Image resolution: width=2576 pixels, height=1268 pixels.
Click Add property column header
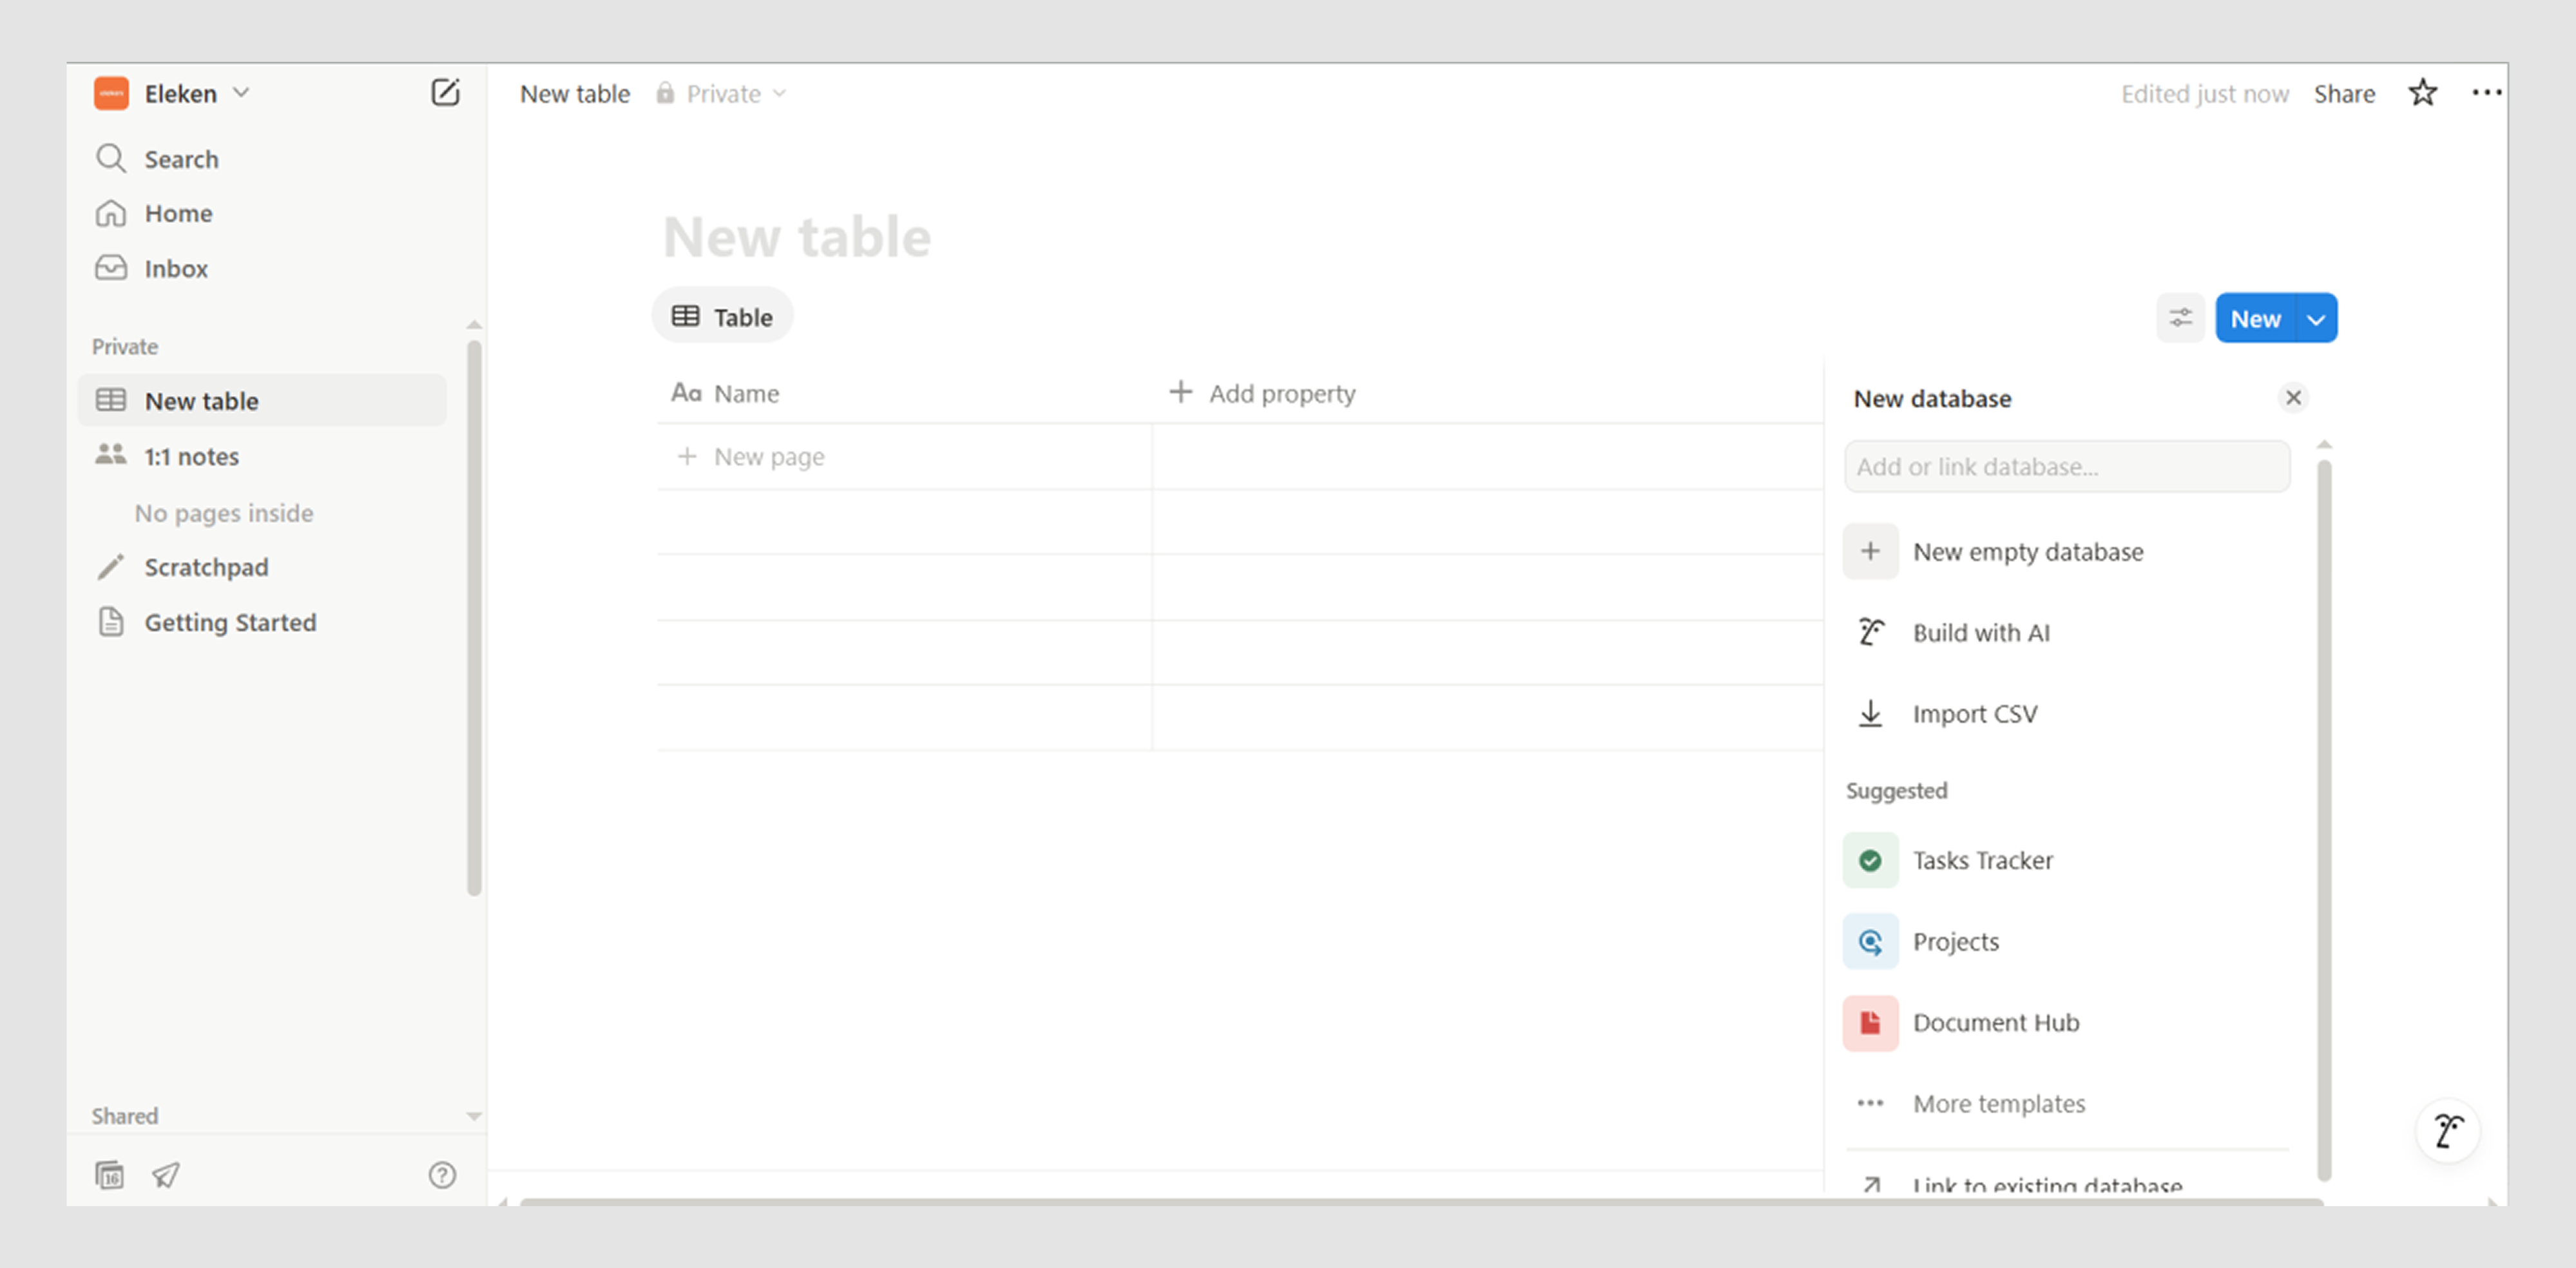[1262, 393]
